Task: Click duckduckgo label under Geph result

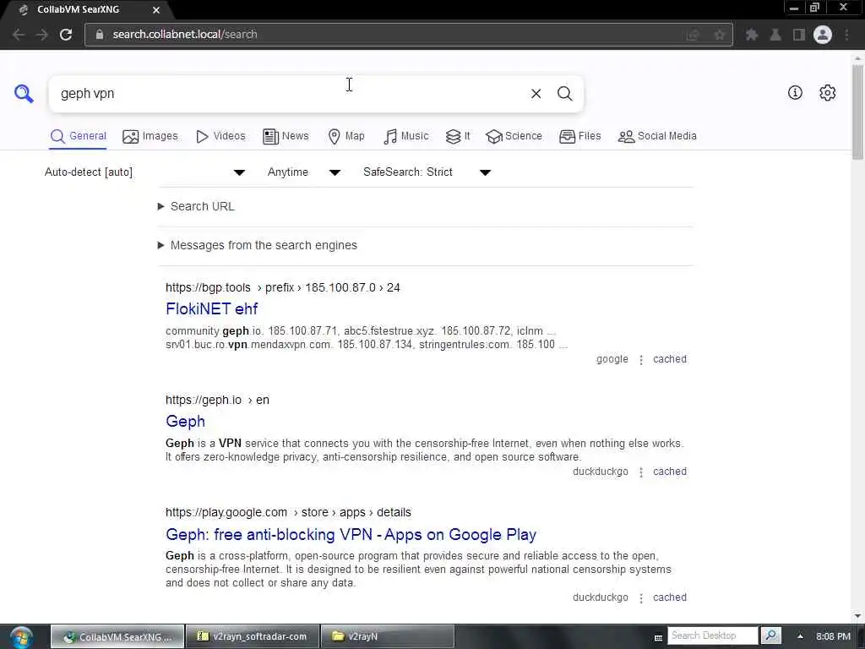Action: pyautogui.click(x=601, y=472)
